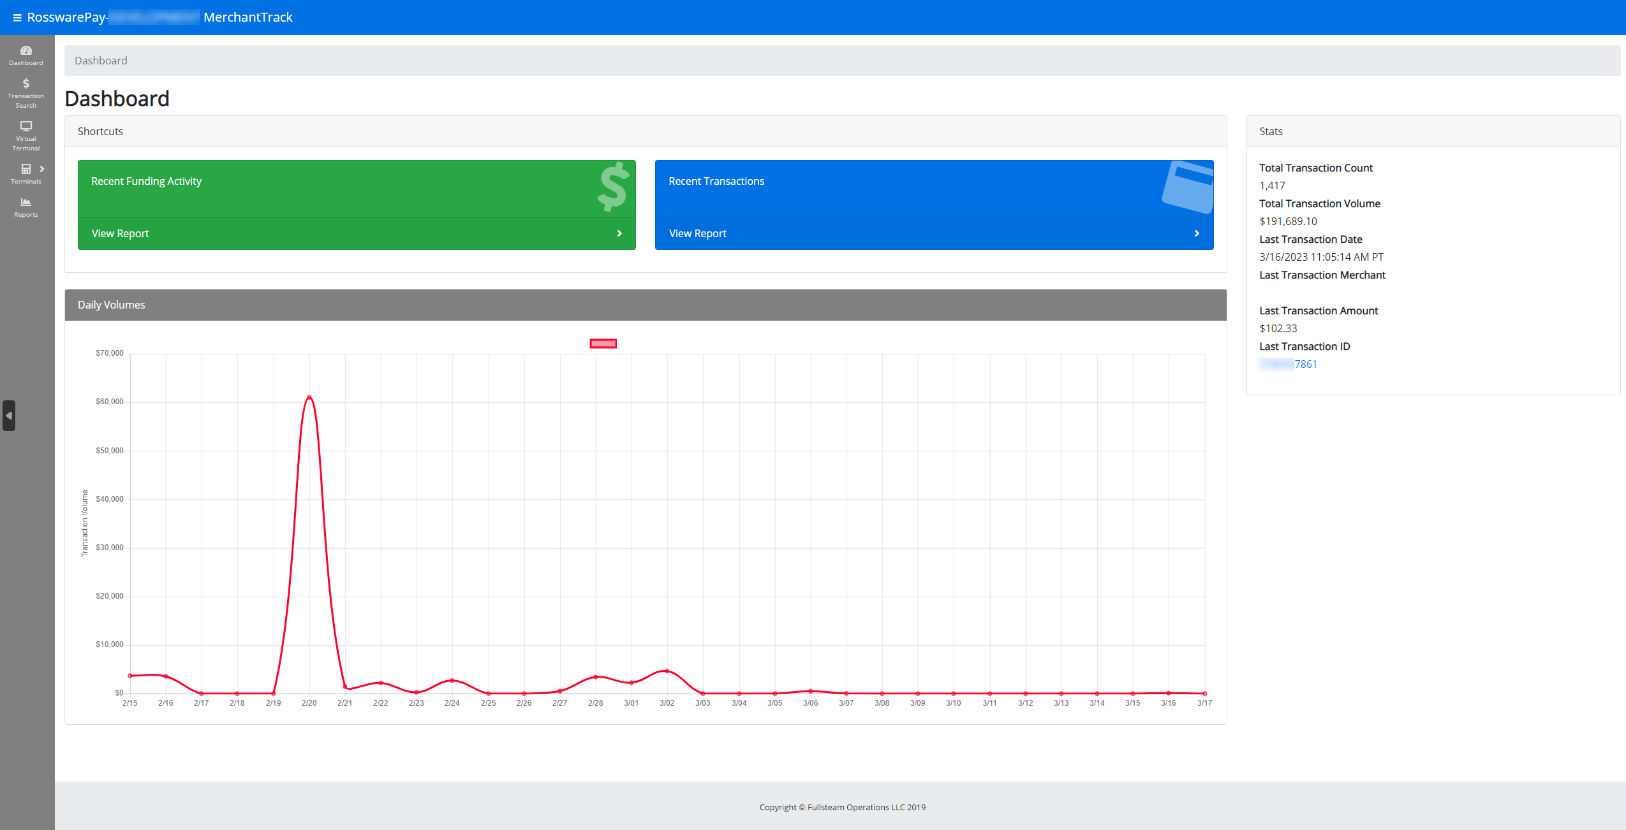Open Dashboard using the speedometer sidebar icon

(x=26, y=51)
